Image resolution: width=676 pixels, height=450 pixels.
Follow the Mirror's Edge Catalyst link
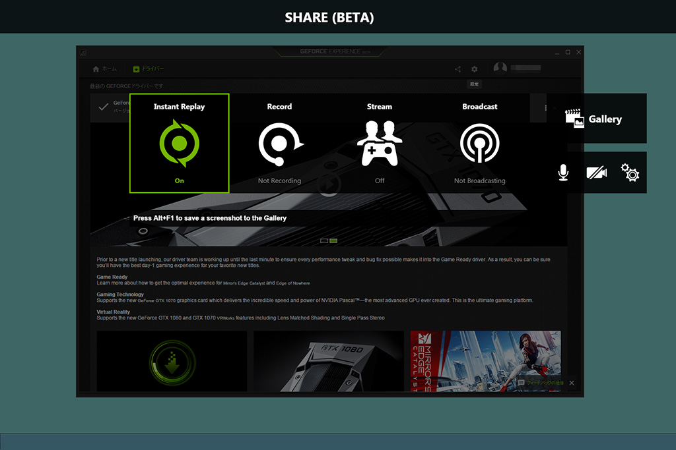[244, 283]
